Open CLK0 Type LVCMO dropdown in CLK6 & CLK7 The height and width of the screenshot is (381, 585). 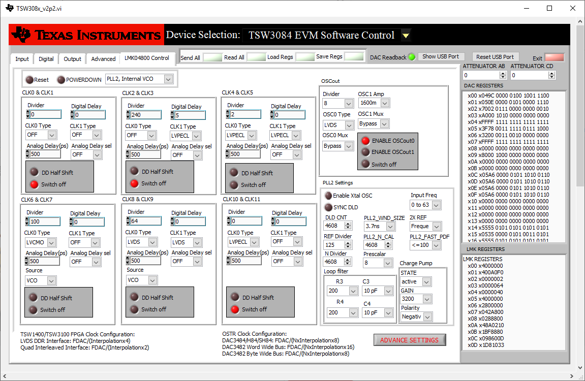pyautogui.click(x=51, y=242)
